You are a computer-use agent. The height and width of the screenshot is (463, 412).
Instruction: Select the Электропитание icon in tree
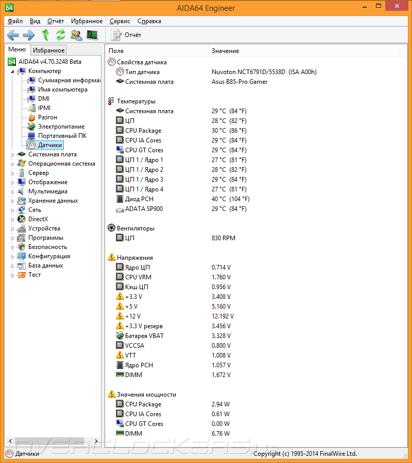point(31,127)
